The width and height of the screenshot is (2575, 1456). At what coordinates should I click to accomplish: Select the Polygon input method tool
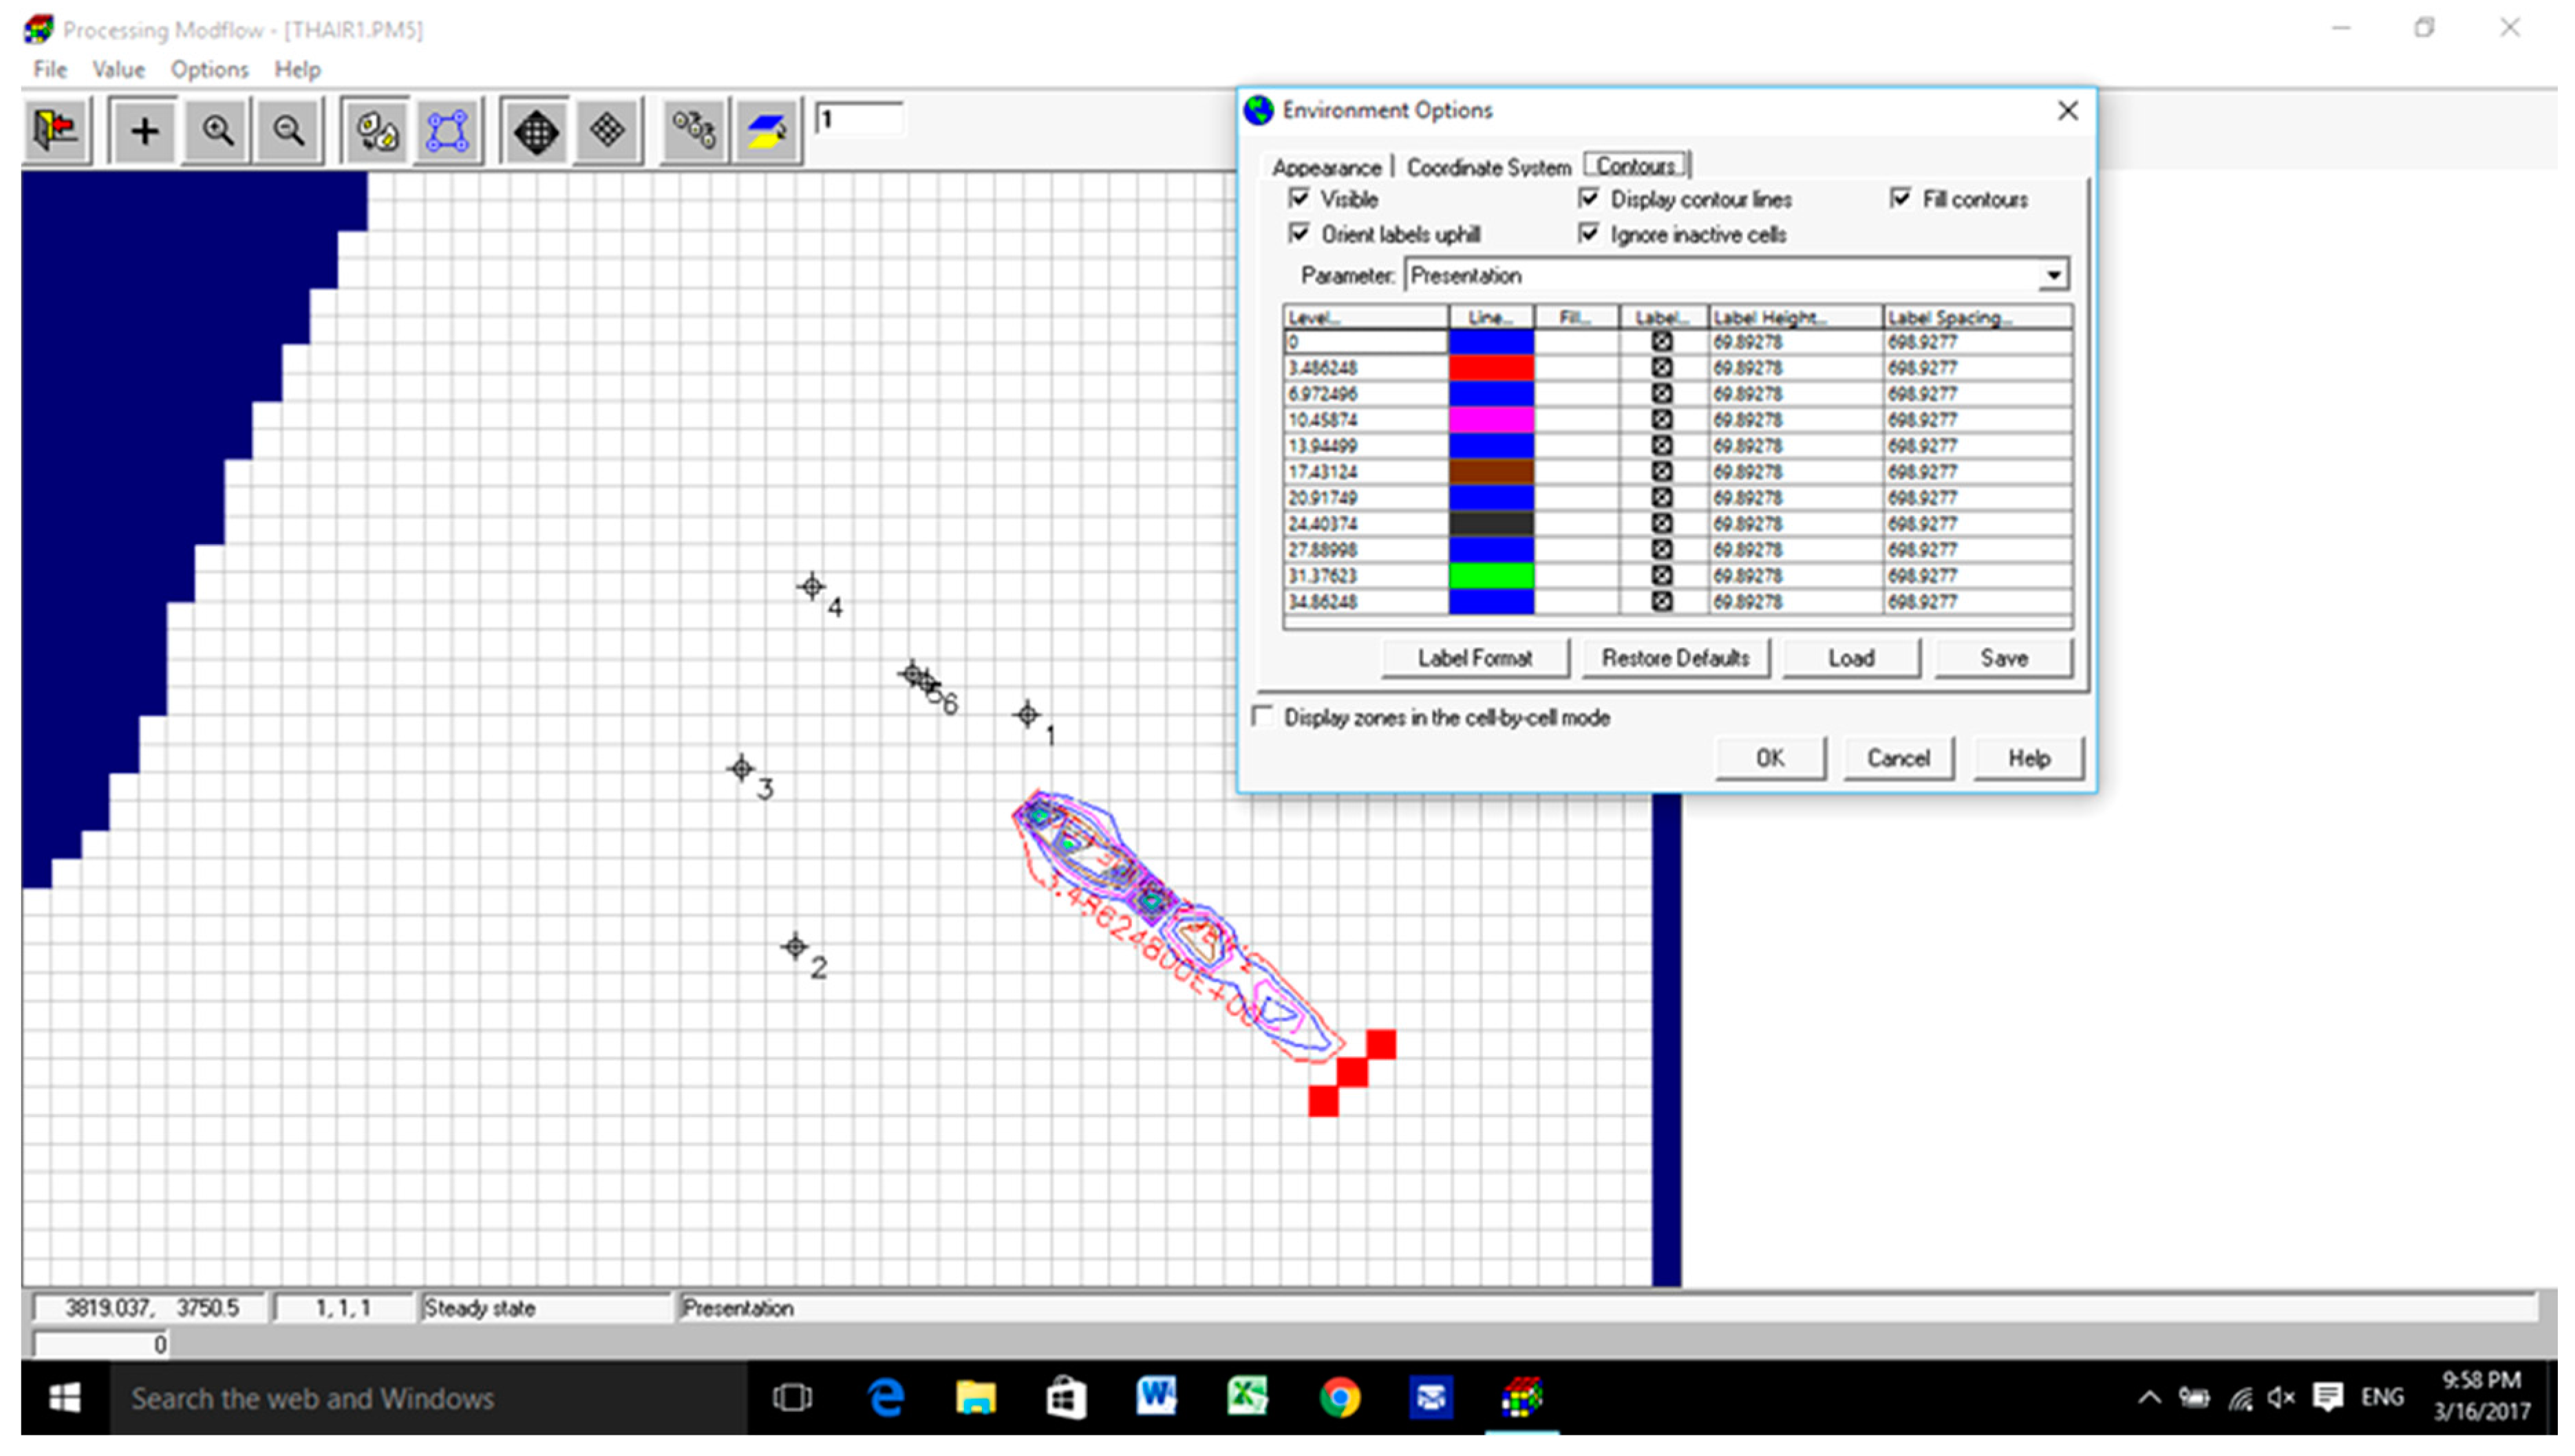point(447,131)
